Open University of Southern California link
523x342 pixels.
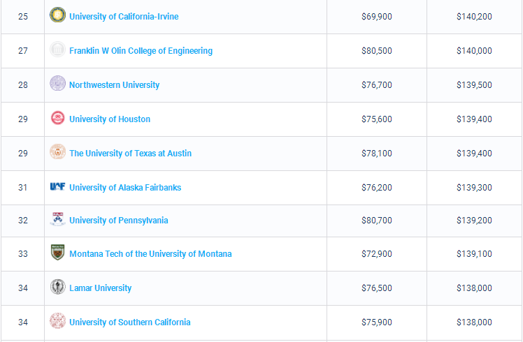point(129,322)
